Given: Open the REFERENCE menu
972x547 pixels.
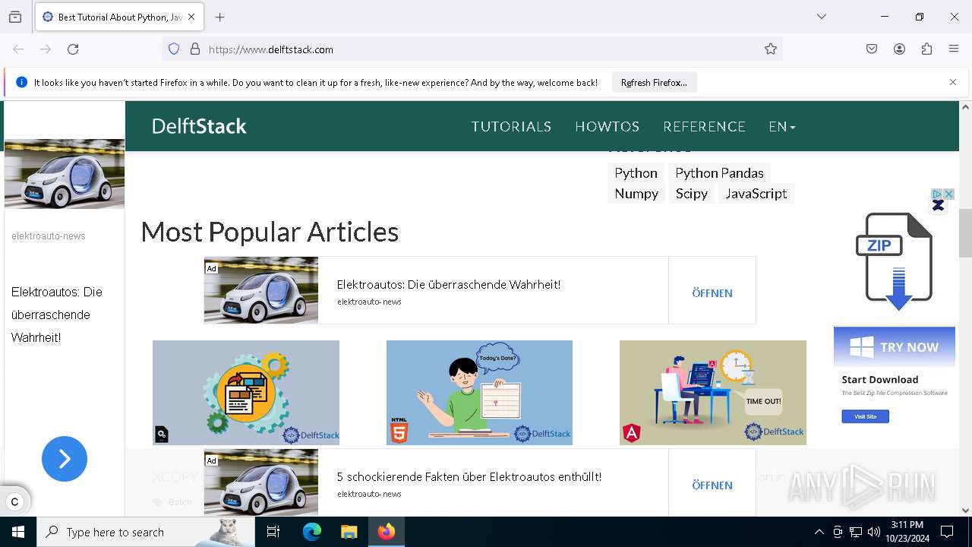Looking at the screenshot, I should [705, 127].
